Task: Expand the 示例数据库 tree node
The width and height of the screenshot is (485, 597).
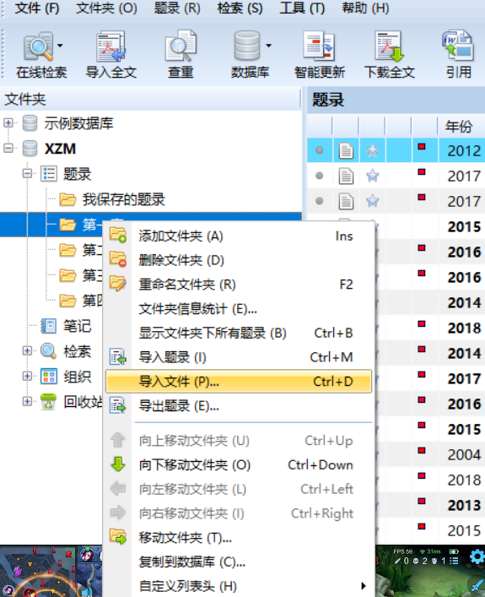Action: click(8, 123)
